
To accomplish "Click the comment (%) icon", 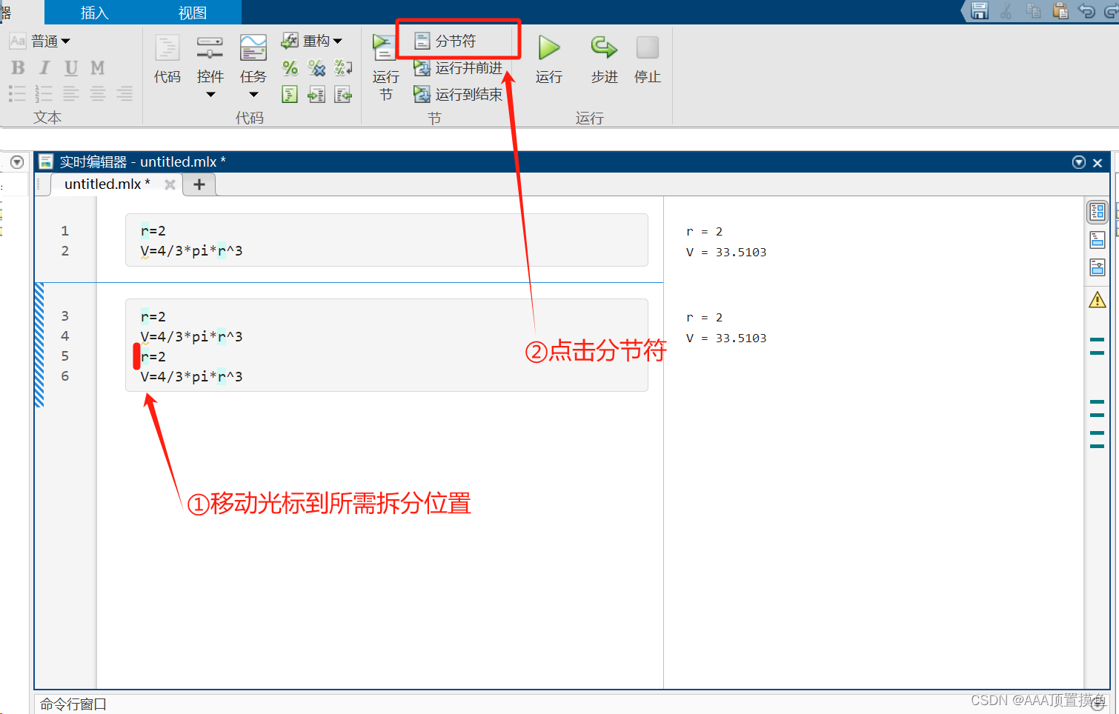I will tap(290, 67).
